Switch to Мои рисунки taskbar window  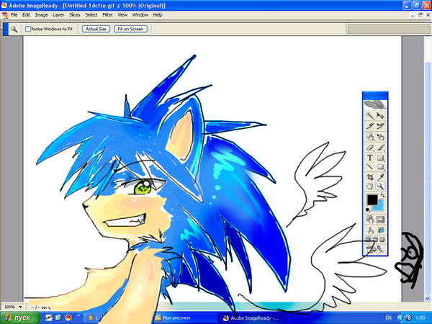point(184,318)
